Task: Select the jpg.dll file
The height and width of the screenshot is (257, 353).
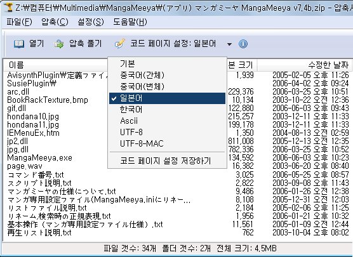Action: tap(18, 150)
